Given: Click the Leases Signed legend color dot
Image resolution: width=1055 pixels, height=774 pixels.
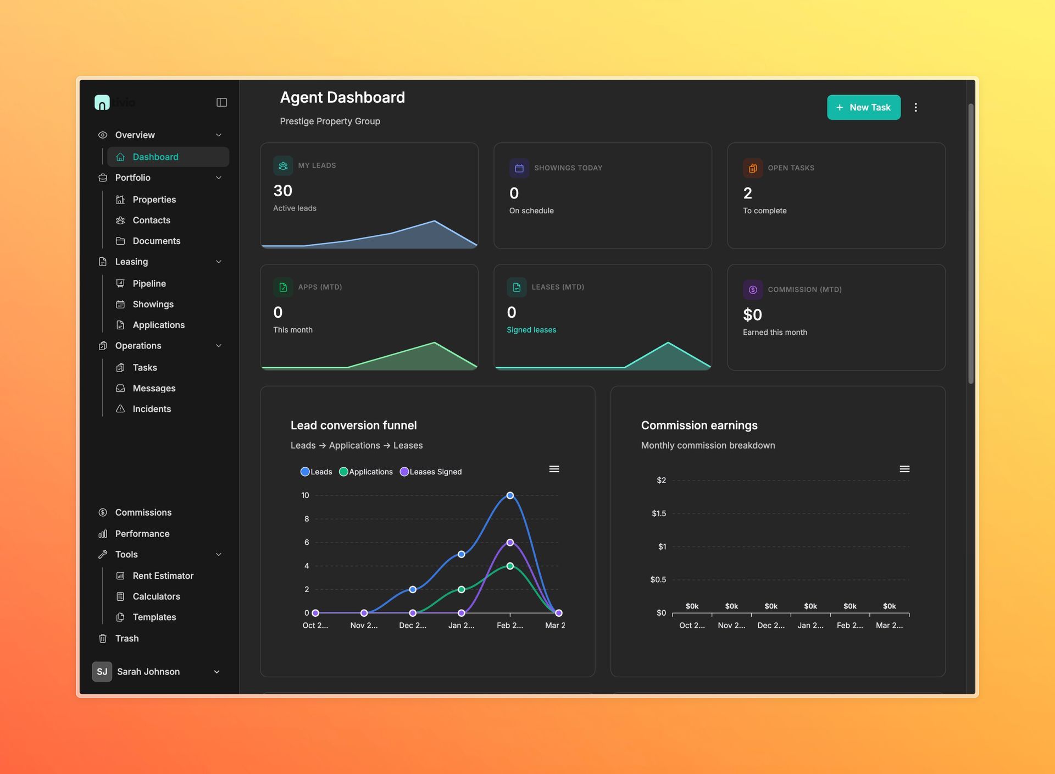Looking at the screenshot, I should 405,472.
